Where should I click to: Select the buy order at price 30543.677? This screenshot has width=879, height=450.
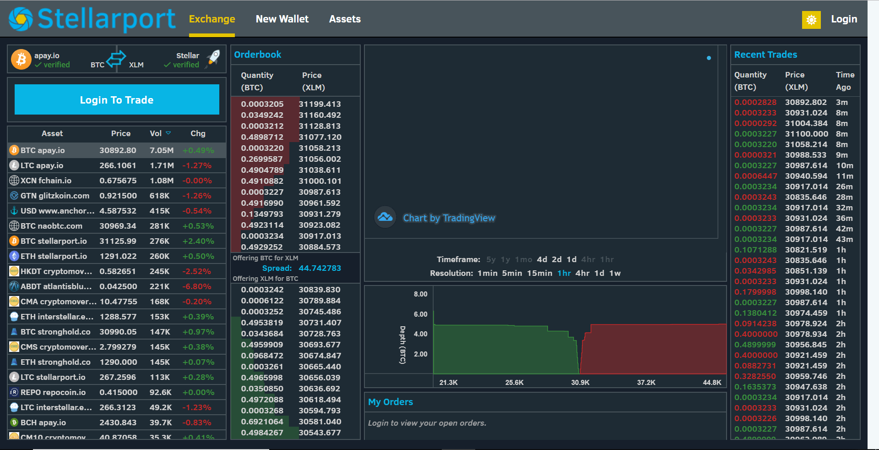coord(295,433)
